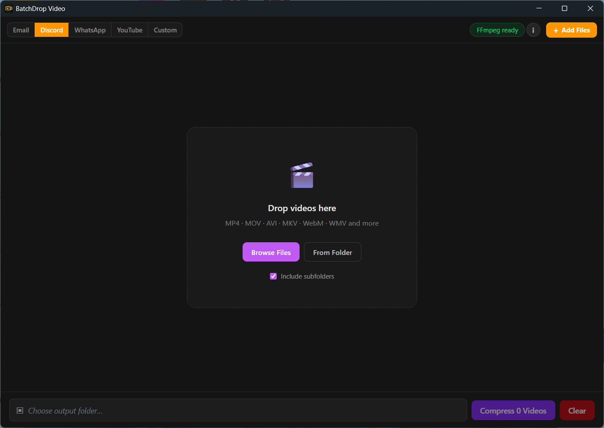Click Compress 0 Videos button

tap(513, 410)
